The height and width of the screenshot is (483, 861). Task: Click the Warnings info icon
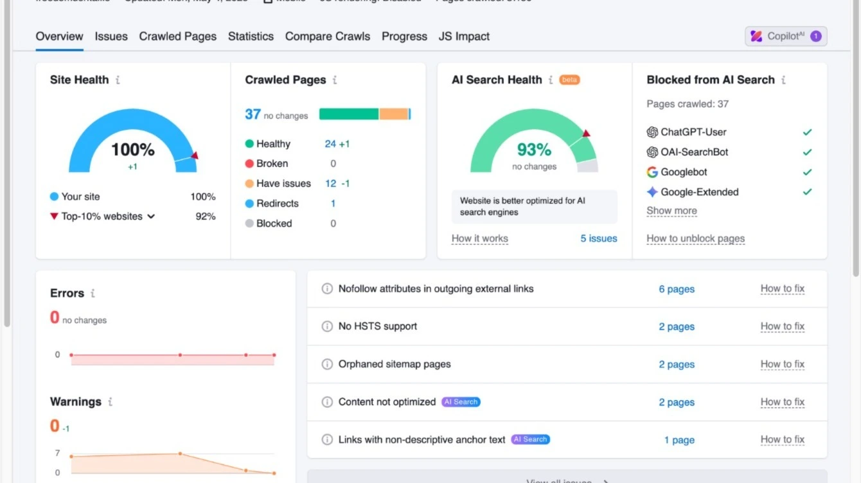(x=110, y=401)
